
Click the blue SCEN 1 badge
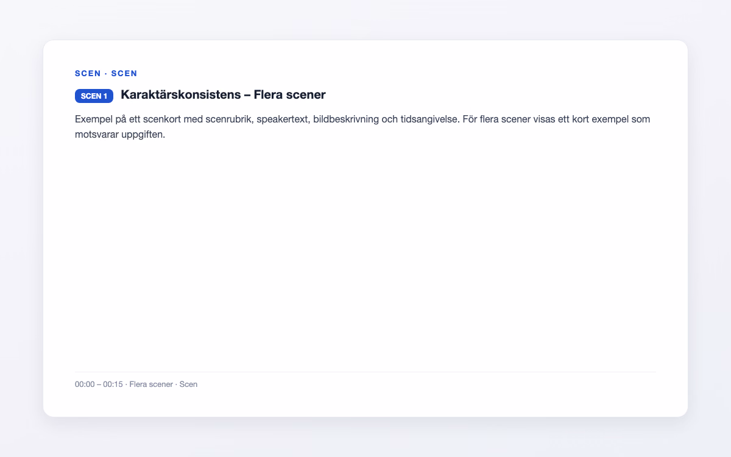coord(94,96)
